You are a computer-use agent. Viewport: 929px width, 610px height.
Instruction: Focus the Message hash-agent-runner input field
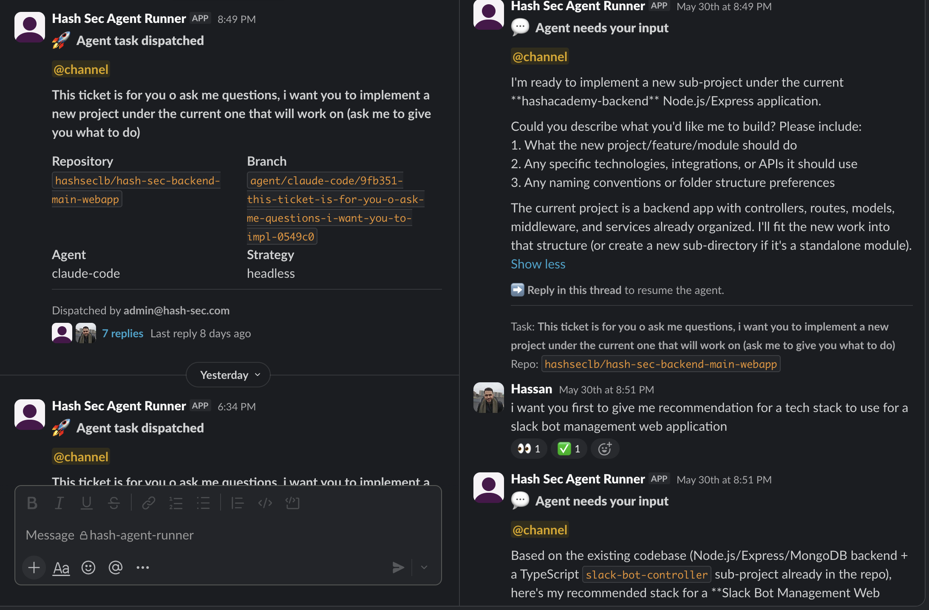pos(228,535)
